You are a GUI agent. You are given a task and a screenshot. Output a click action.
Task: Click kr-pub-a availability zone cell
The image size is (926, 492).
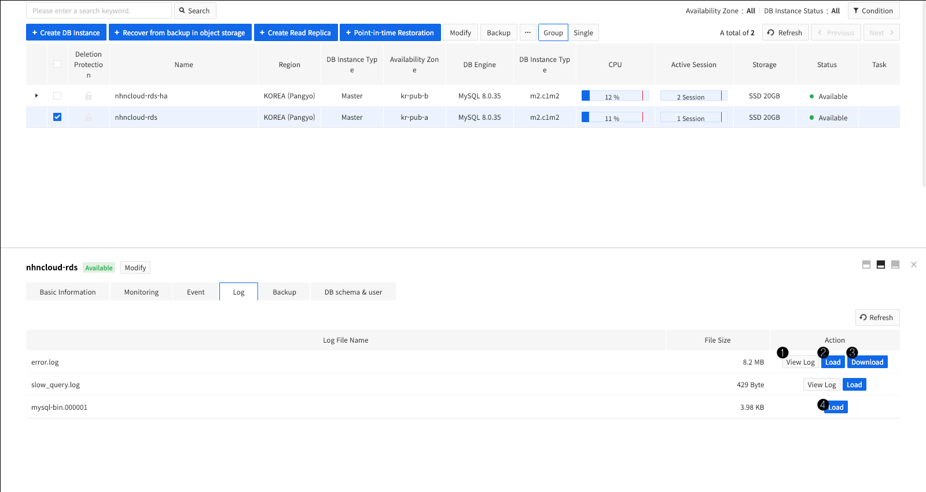point(414,117)
